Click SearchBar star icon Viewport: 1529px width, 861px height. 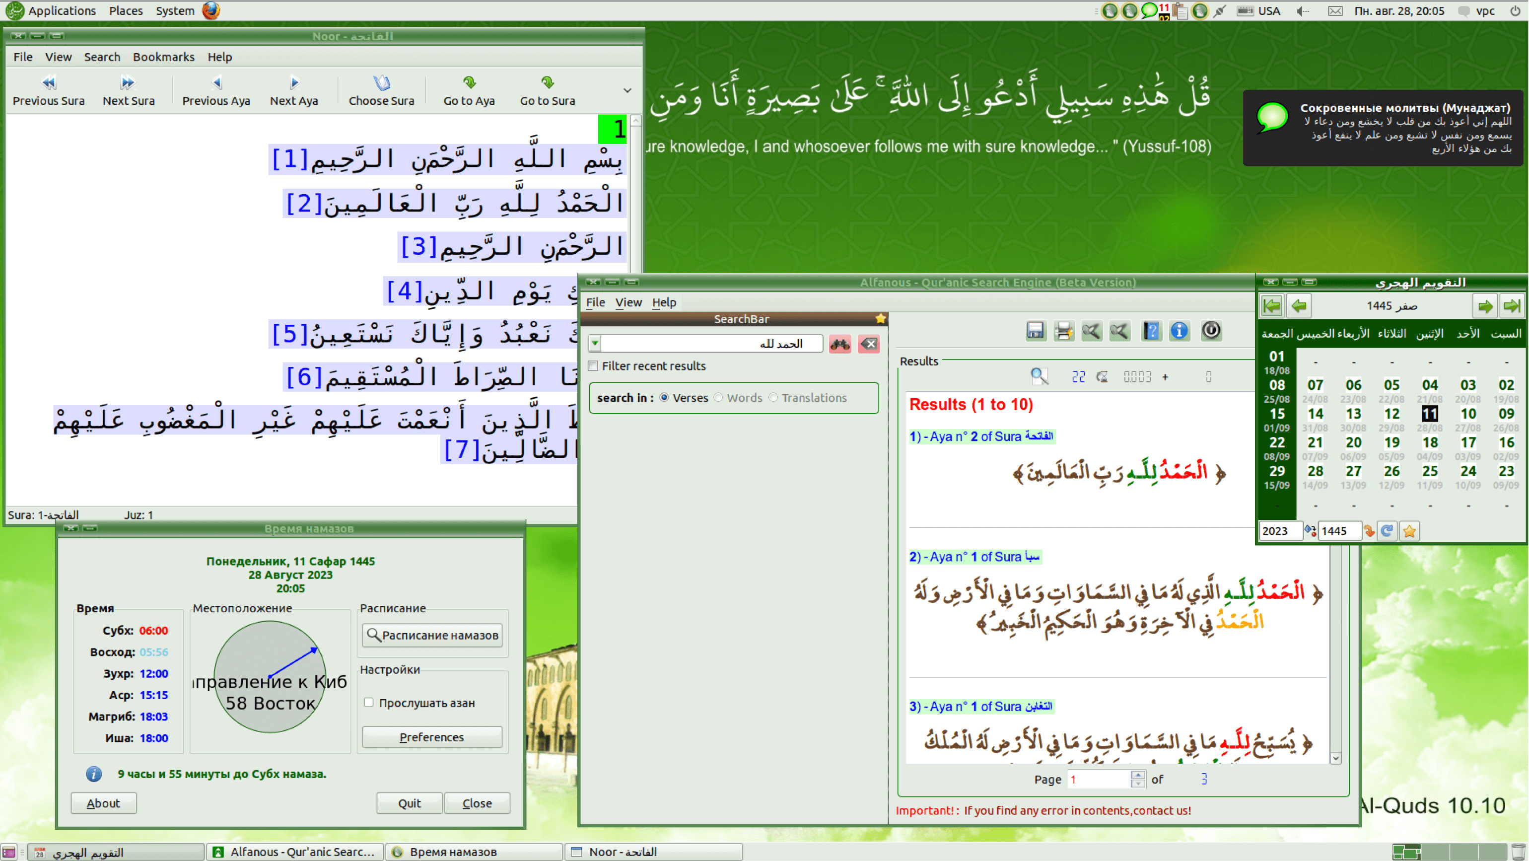point(880,319)
